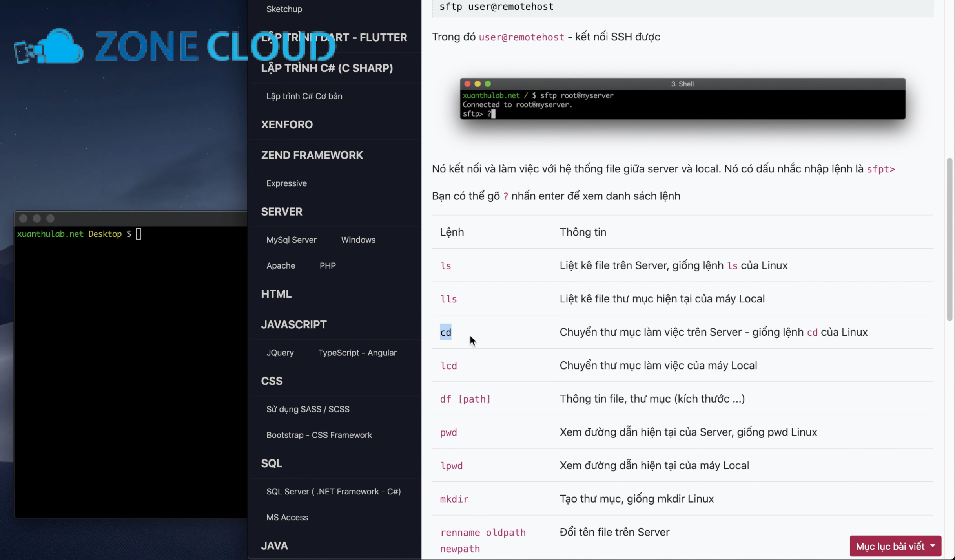Click the highlighted 'cd' command cell
This screenshot has height=560, width=955.
445,333
